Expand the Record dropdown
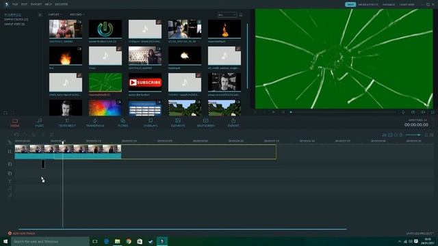438x246 pixels. point(77,14)
